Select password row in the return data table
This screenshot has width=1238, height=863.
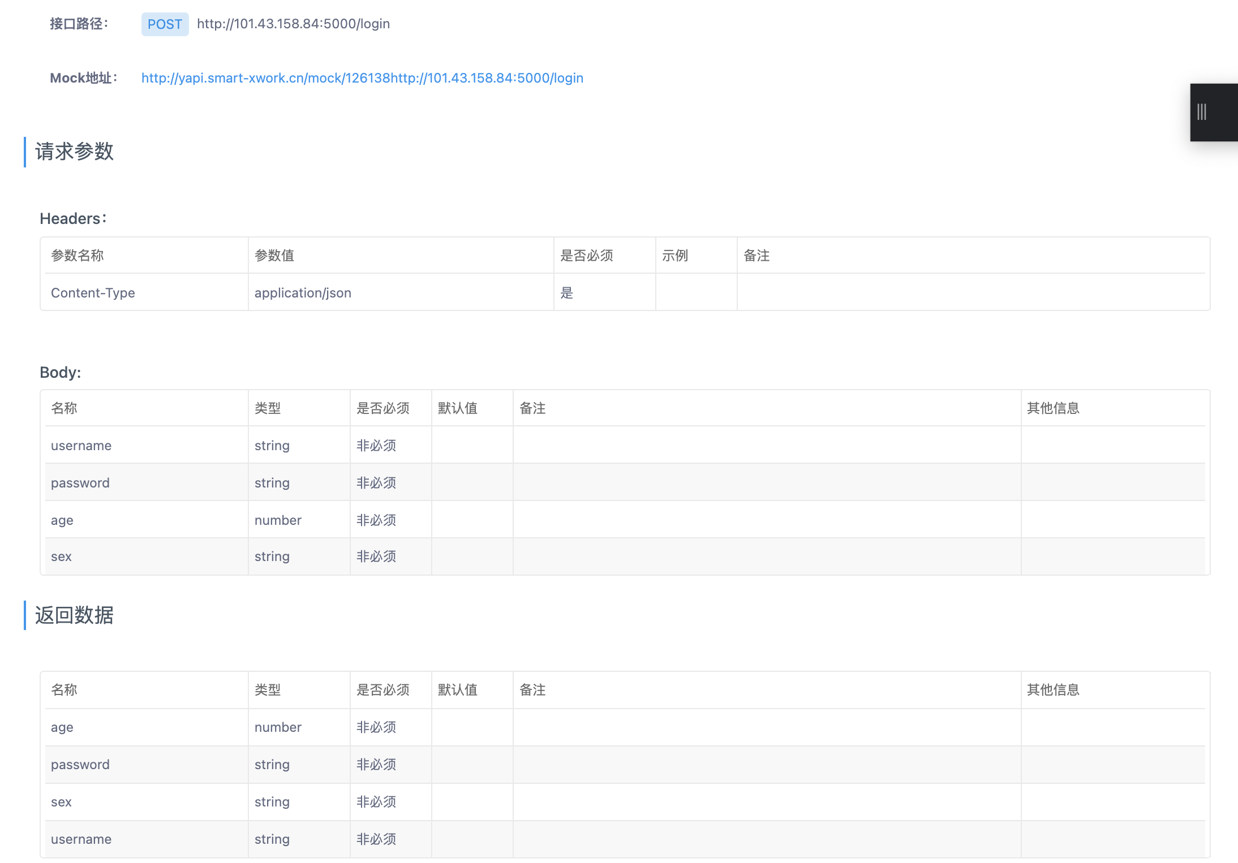coord(80,765)
